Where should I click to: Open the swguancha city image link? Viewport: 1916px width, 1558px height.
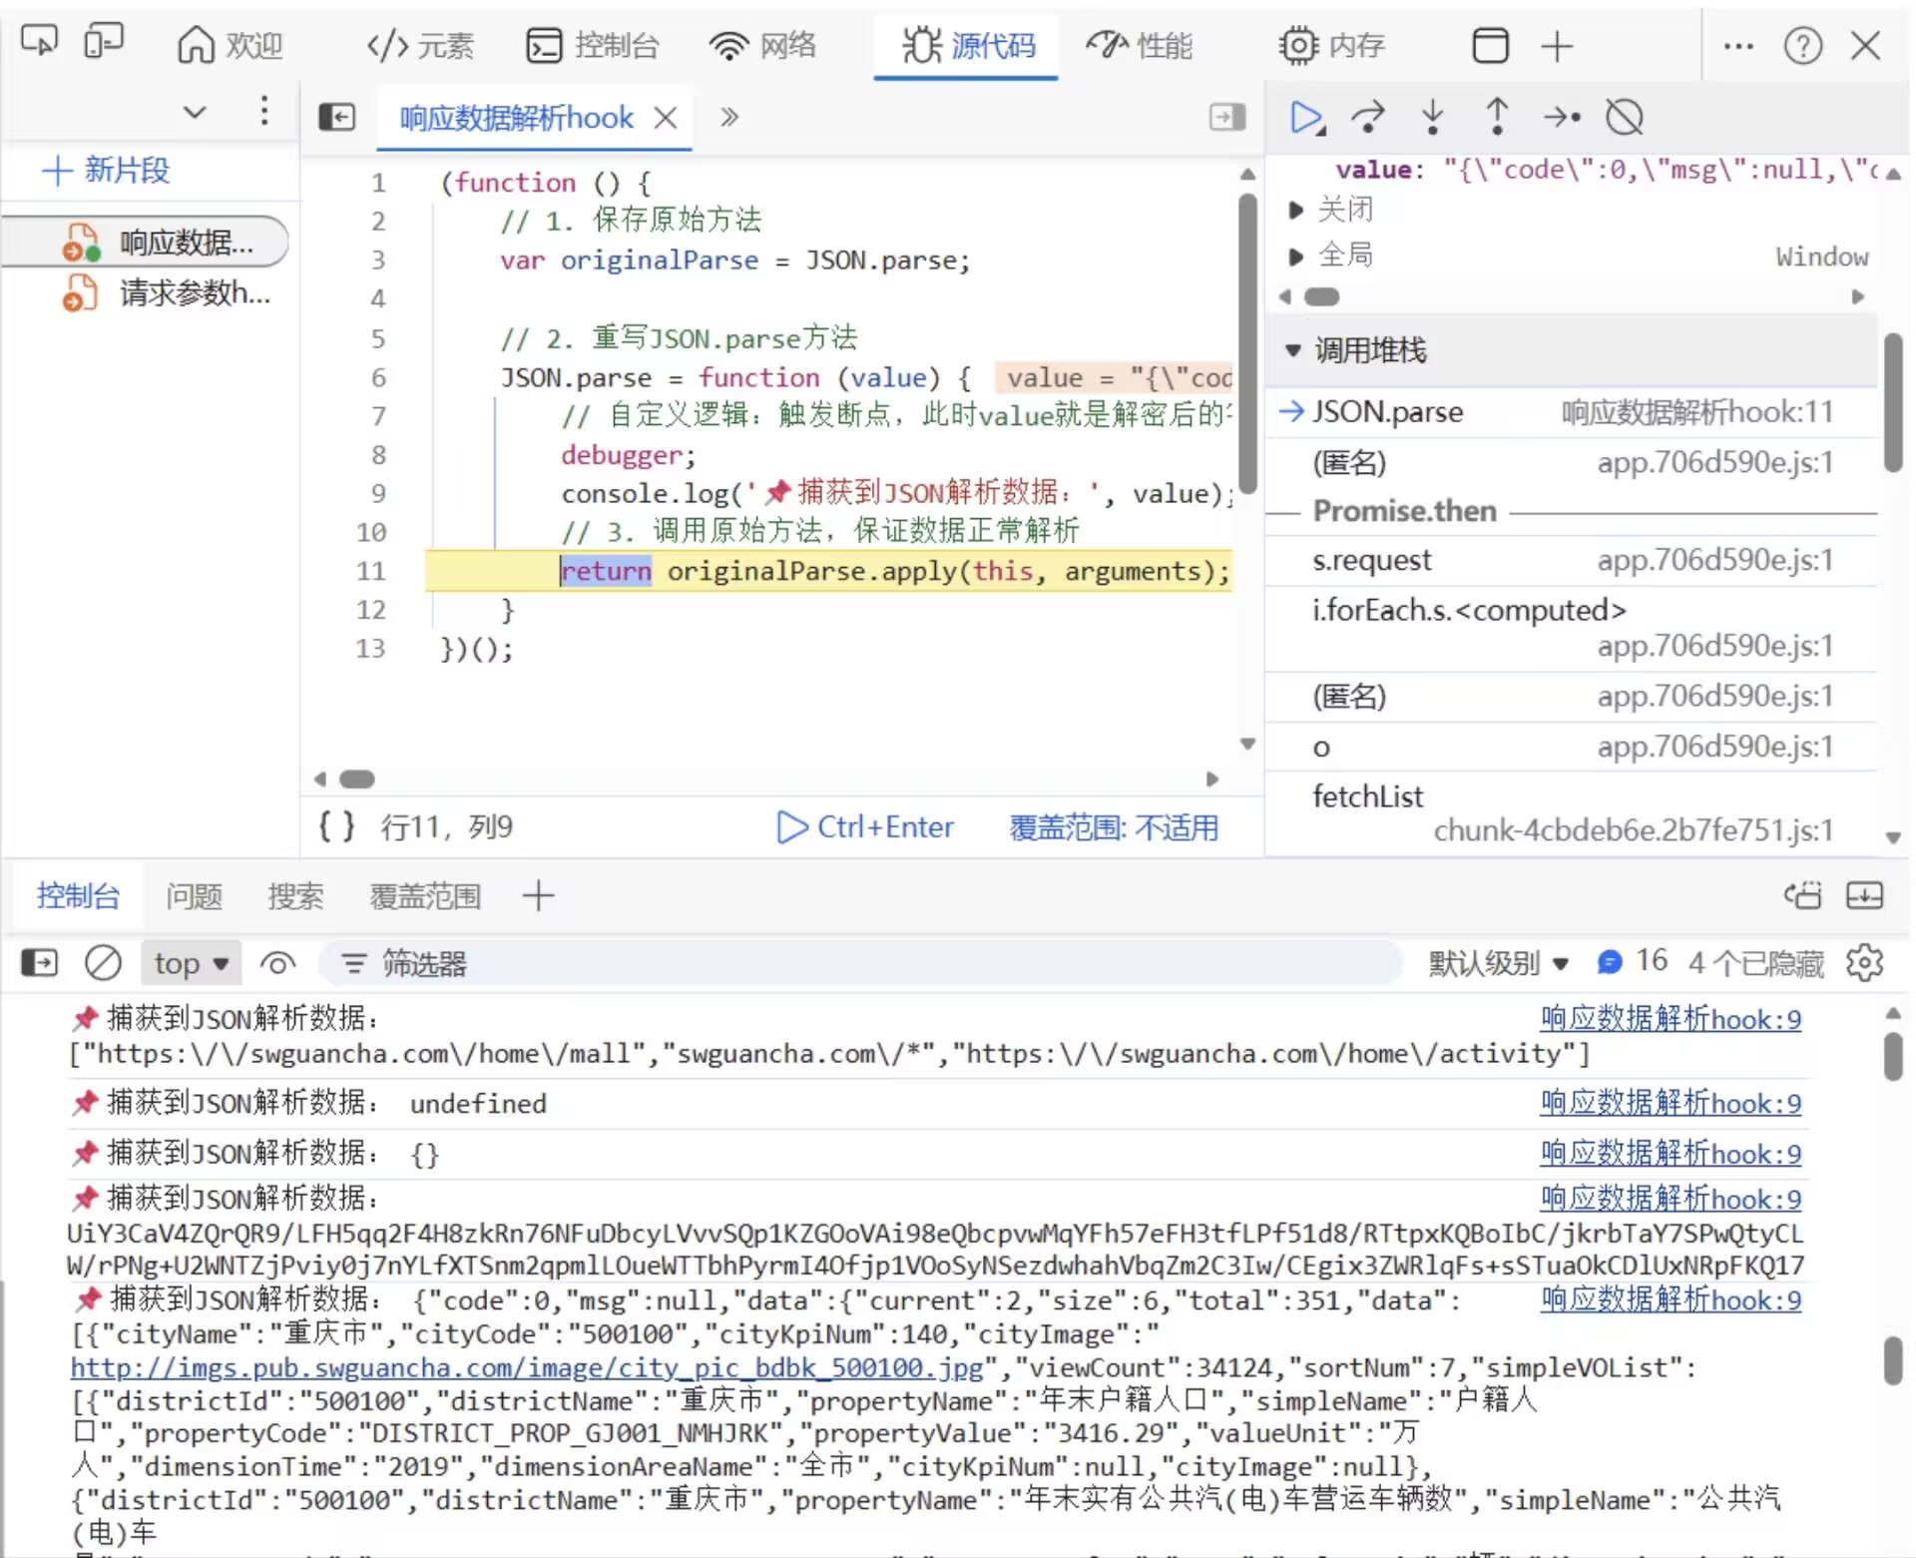527,1367
